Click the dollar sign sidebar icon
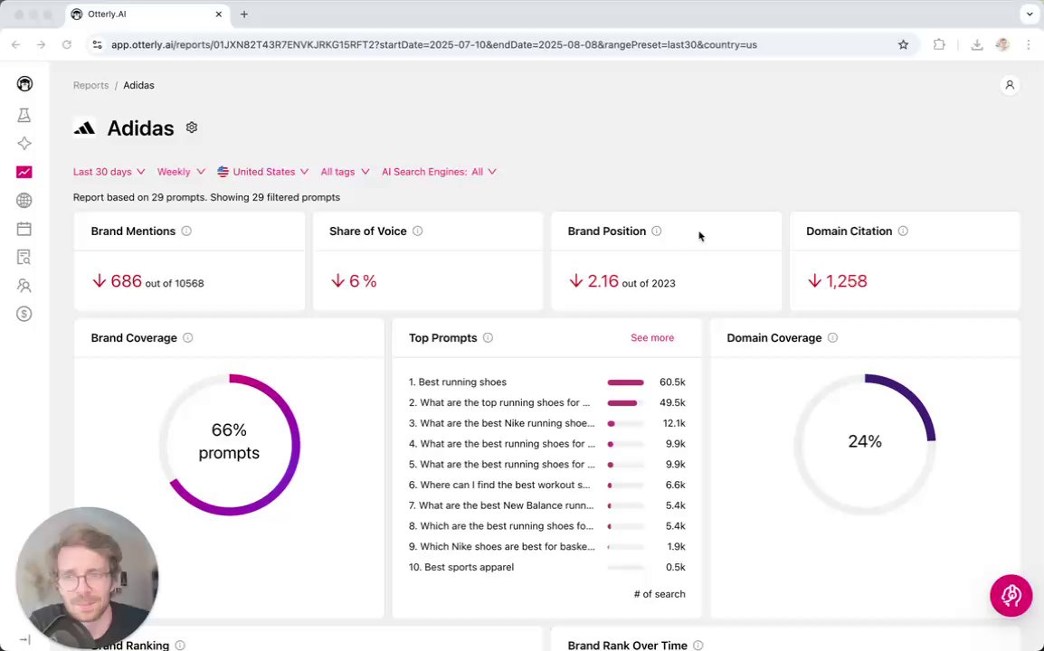 click(24, 314)
